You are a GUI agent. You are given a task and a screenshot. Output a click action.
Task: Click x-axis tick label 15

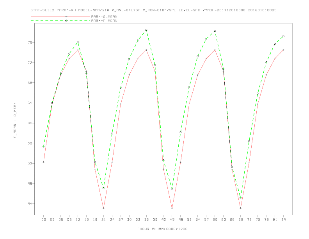(x=86, y=219)
